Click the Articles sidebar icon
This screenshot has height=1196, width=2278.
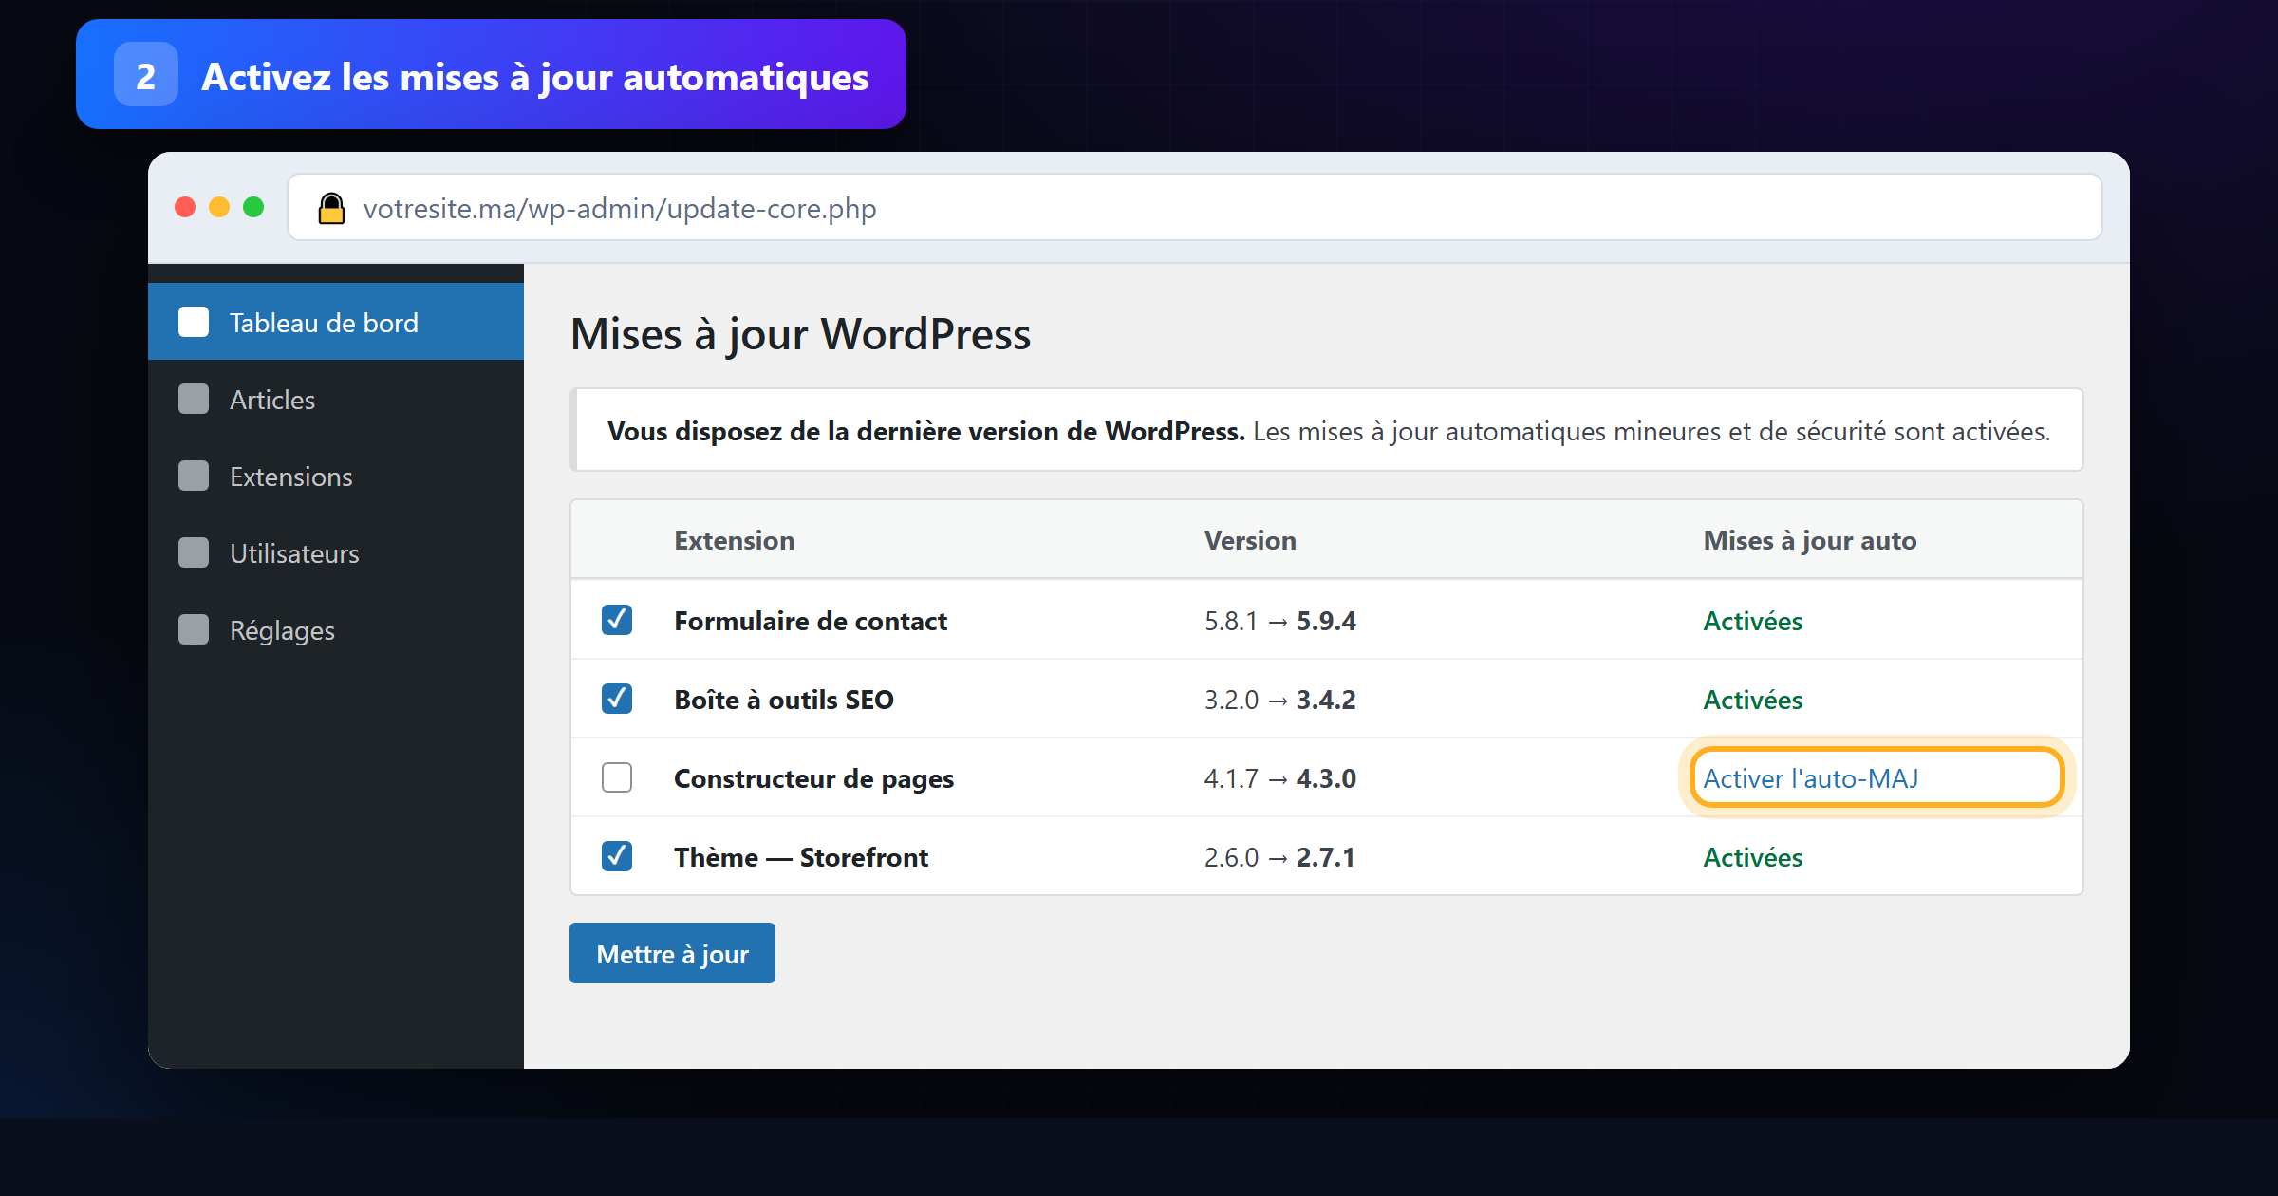pos(194,399)
